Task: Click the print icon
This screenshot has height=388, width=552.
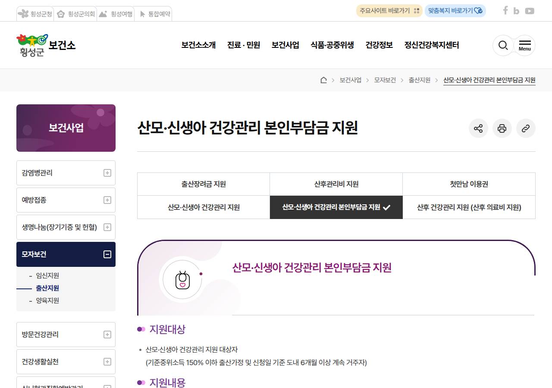Action: 502,128
